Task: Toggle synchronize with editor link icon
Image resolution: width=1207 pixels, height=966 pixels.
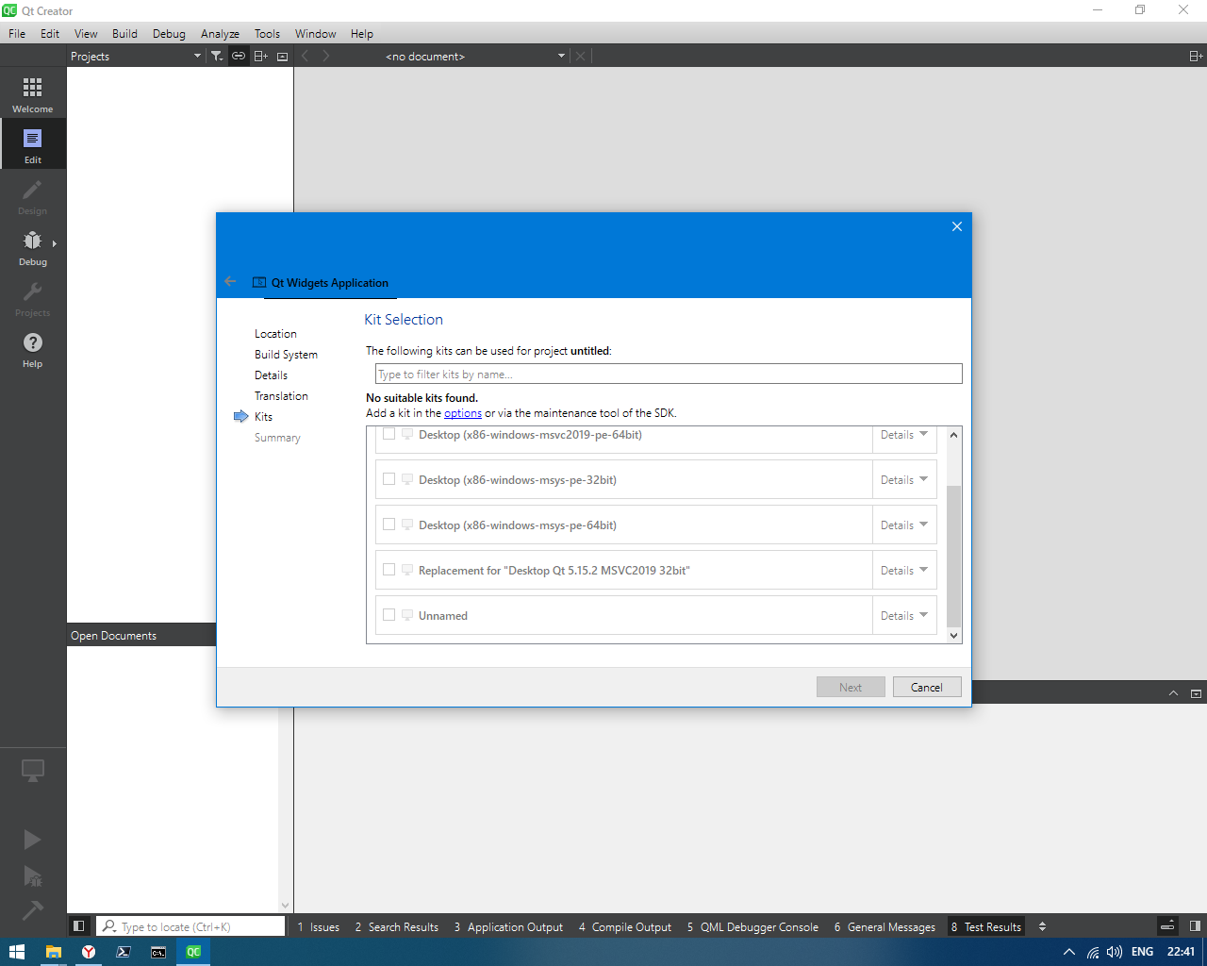Action: pos(239,56)
